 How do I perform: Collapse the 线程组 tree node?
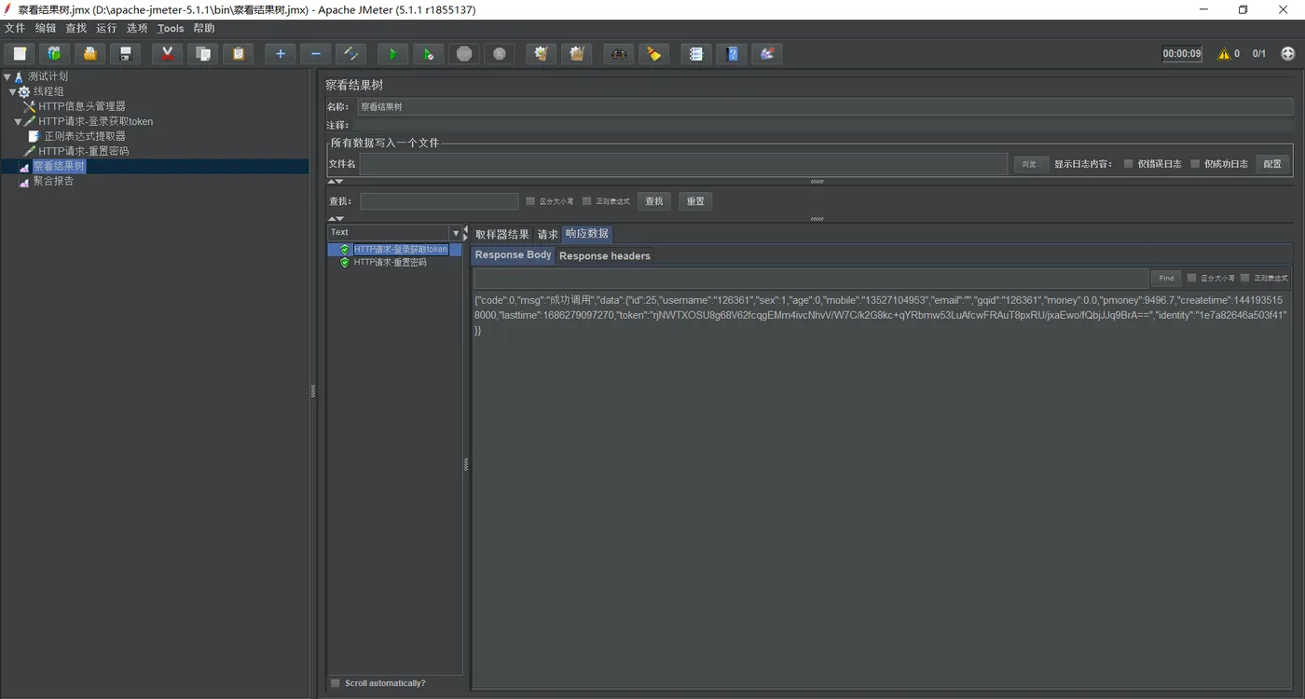[12, 92]
